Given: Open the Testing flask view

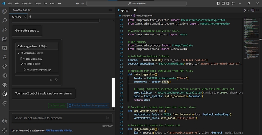Looking at the screenshot, I should click(4, 57).
